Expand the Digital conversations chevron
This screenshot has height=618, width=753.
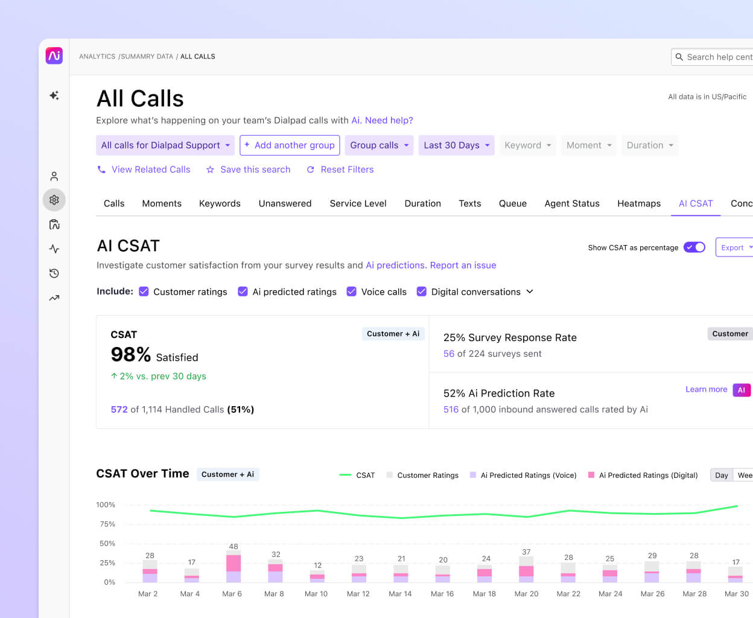pos(529,291)
